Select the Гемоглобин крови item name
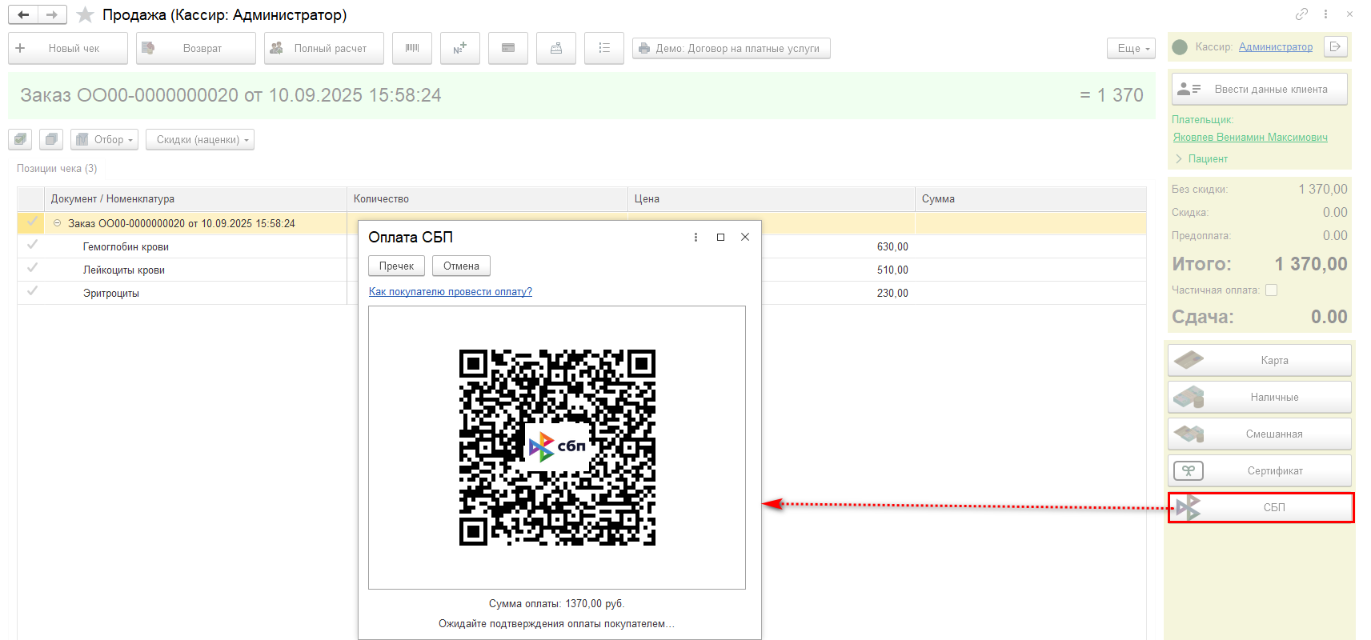 [x=126, y=246]
